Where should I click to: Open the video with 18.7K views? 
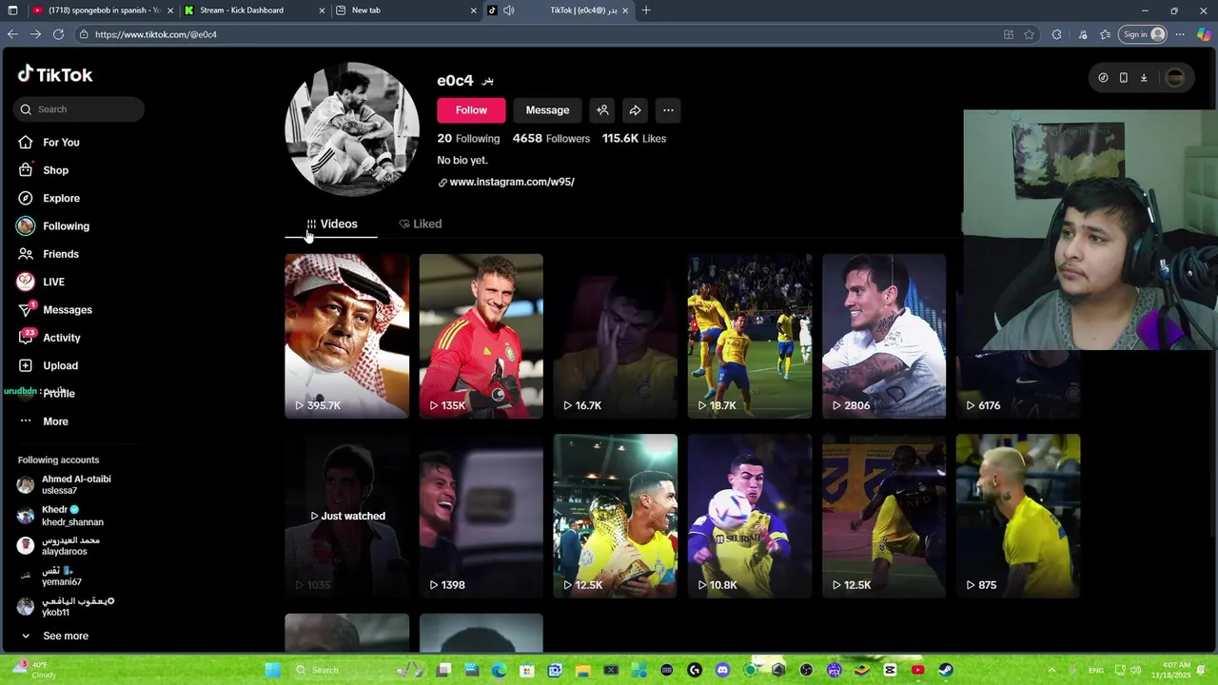point(750,336)
